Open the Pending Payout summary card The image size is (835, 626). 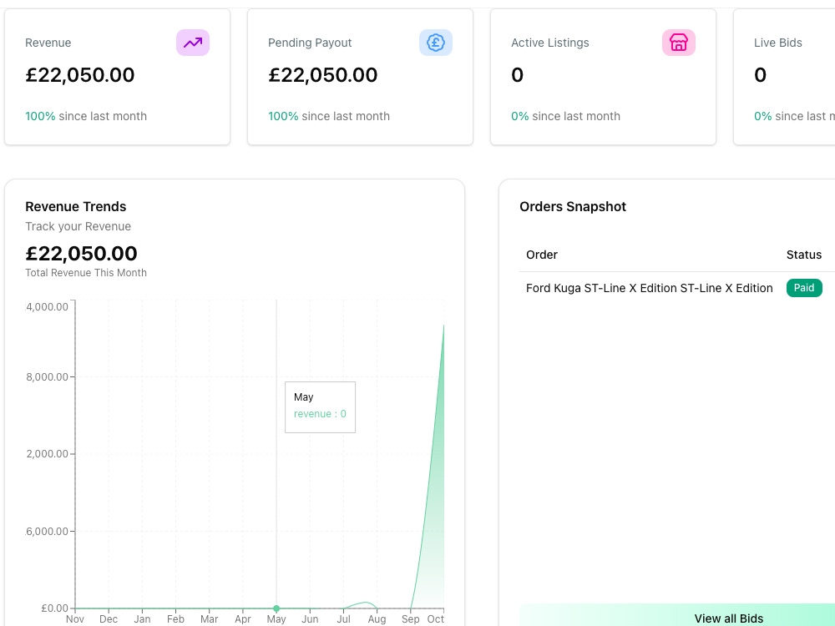coord(360,77)
